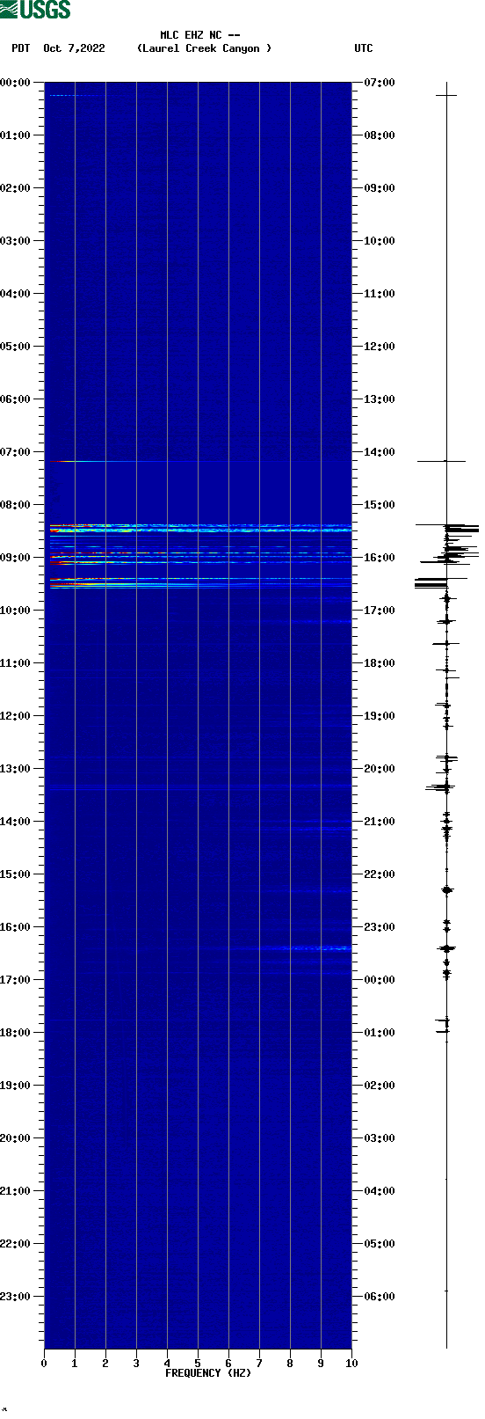Click the PDT timezone label
Viewport: 485px width, 1419px height.
(x=21, y=48)
